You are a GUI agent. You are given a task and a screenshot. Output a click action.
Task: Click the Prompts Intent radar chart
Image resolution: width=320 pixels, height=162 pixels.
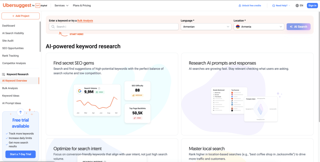pyautogui.click(x=261, y=109)
